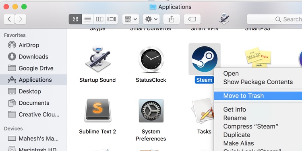Switch to Cover Flow view
This screenshot has height=151, width=302.
112,19
